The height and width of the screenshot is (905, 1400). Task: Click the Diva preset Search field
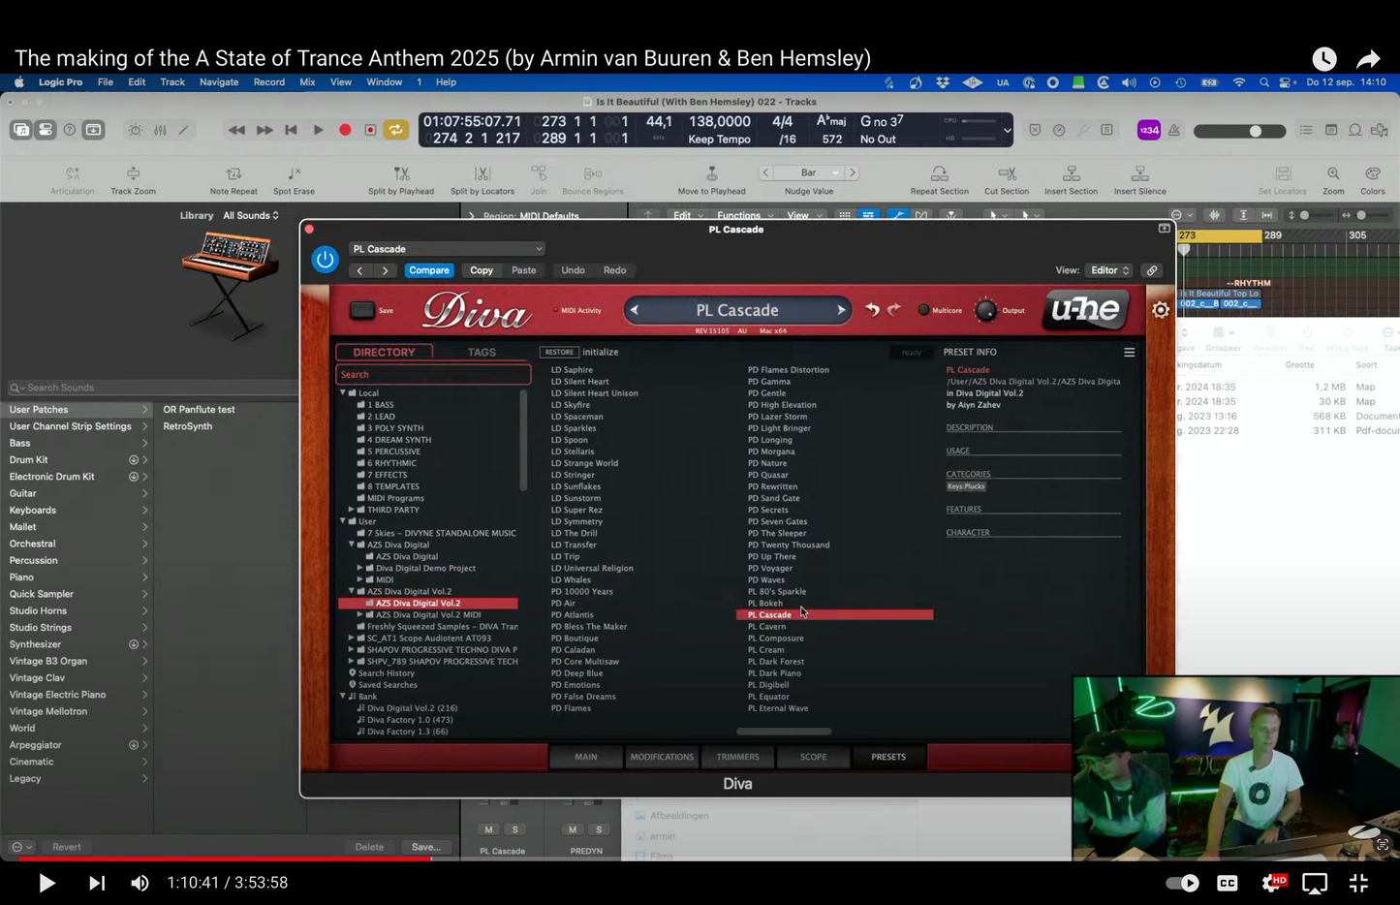point(433,375)
